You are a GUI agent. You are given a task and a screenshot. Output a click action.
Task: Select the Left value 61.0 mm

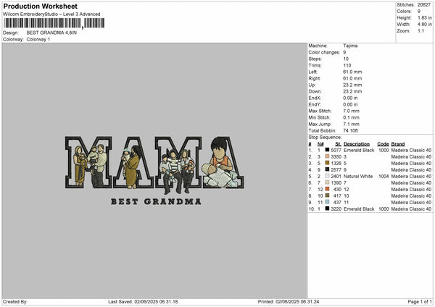(x=352, y=72)
